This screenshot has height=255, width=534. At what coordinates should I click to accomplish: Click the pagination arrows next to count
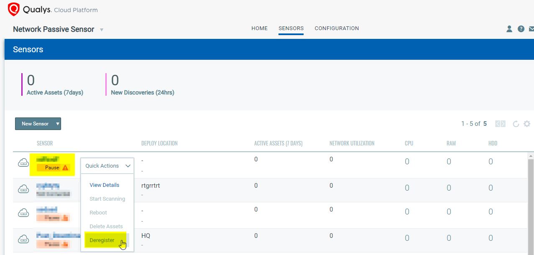pyautogui.click(x=500, y=124)
